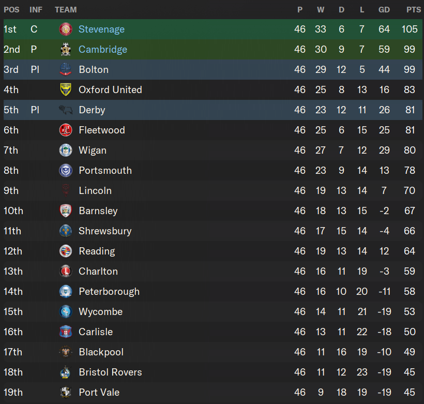Open the Stevenage team link

point(101,29)
